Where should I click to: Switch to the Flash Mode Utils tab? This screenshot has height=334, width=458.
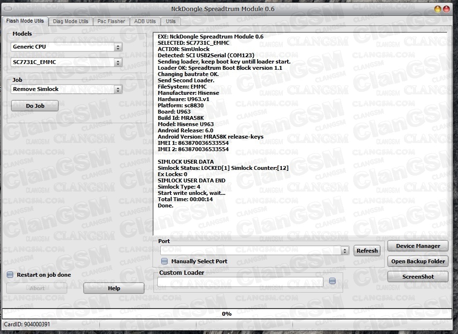(x=25, y=21)
